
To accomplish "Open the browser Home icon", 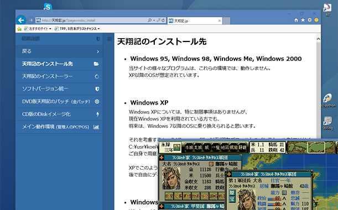I will tap(296, 20).
